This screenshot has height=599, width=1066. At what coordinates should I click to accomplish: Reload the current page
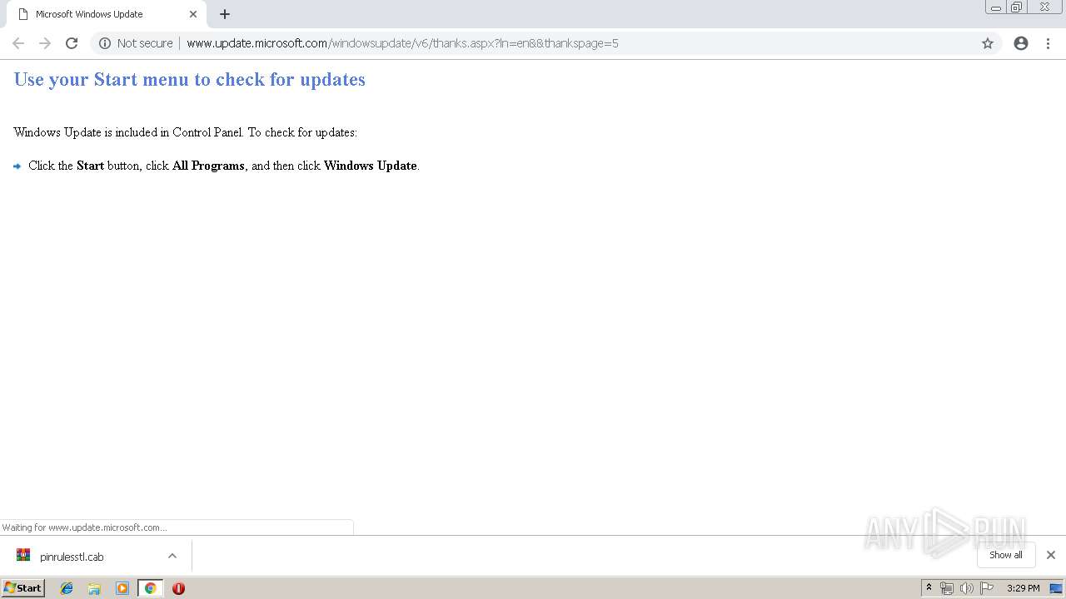tap(72, 43)
